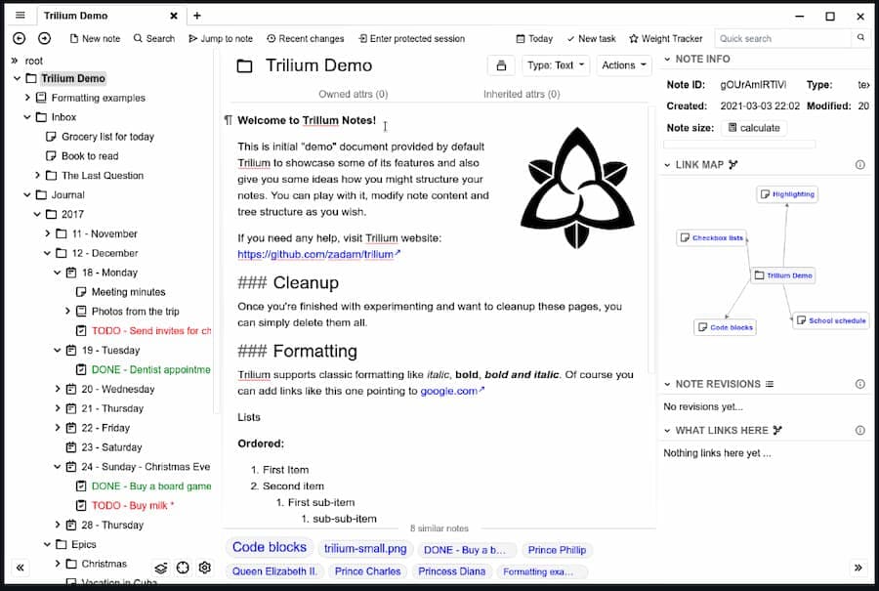Image resolution: width=879 pixels, height=591 pixels.
Task: Expand the 11 - November folder
Action: point(48,233)
